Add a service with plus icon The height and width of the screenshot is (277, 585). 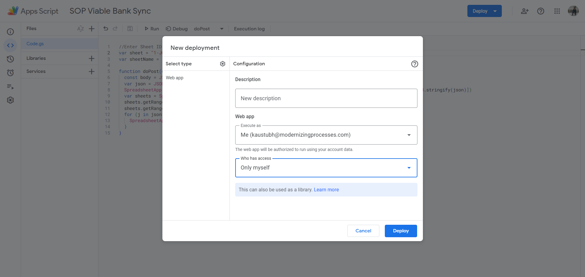click(91, 71)
